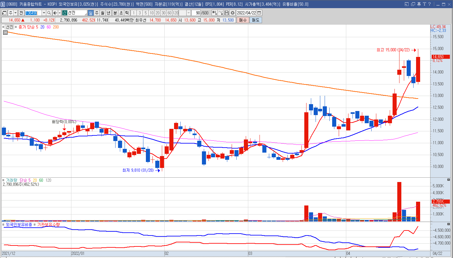Image resolution: width=453 pixels, height=258 pixels.
Task: Click the 10 interval button
Action: pos(152,13)
